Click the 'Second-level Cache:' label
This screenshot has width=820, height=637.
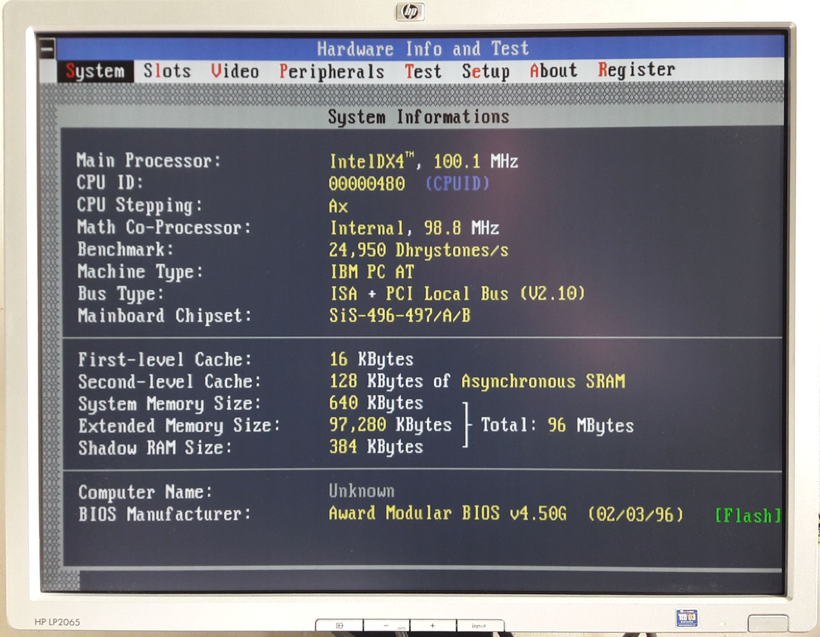tap(170, 381)
